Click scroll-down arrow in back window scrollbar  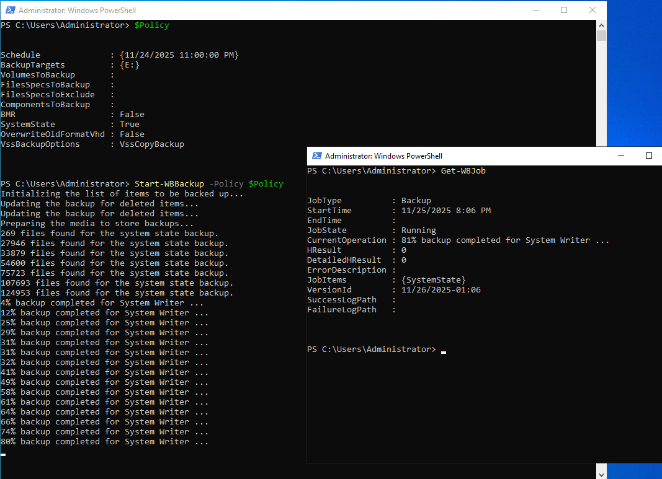coord(601,474)
